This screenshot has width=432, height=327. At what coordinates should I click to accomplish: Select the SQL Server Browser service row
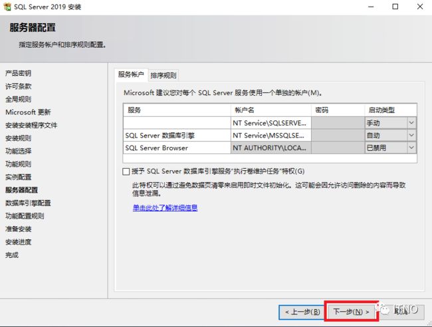[177, 148]
